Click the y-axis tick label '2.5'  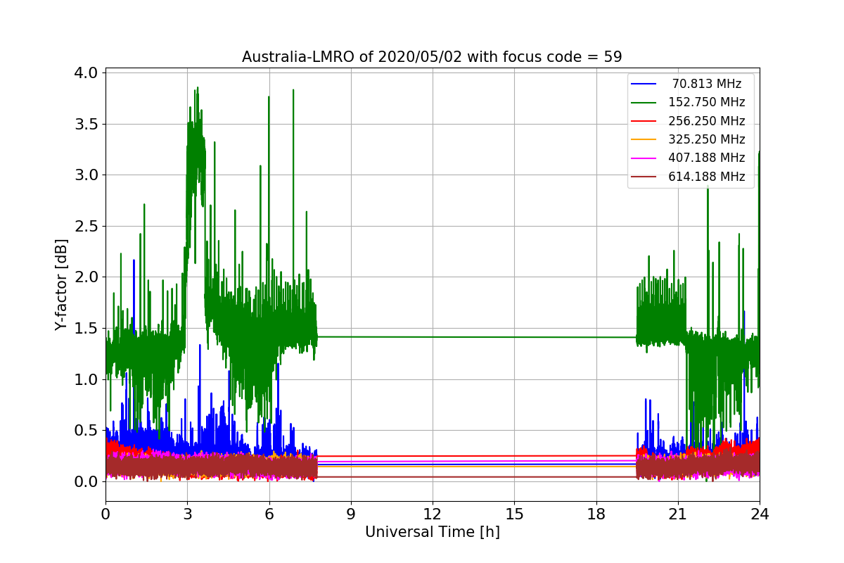[x=87, y=226]
